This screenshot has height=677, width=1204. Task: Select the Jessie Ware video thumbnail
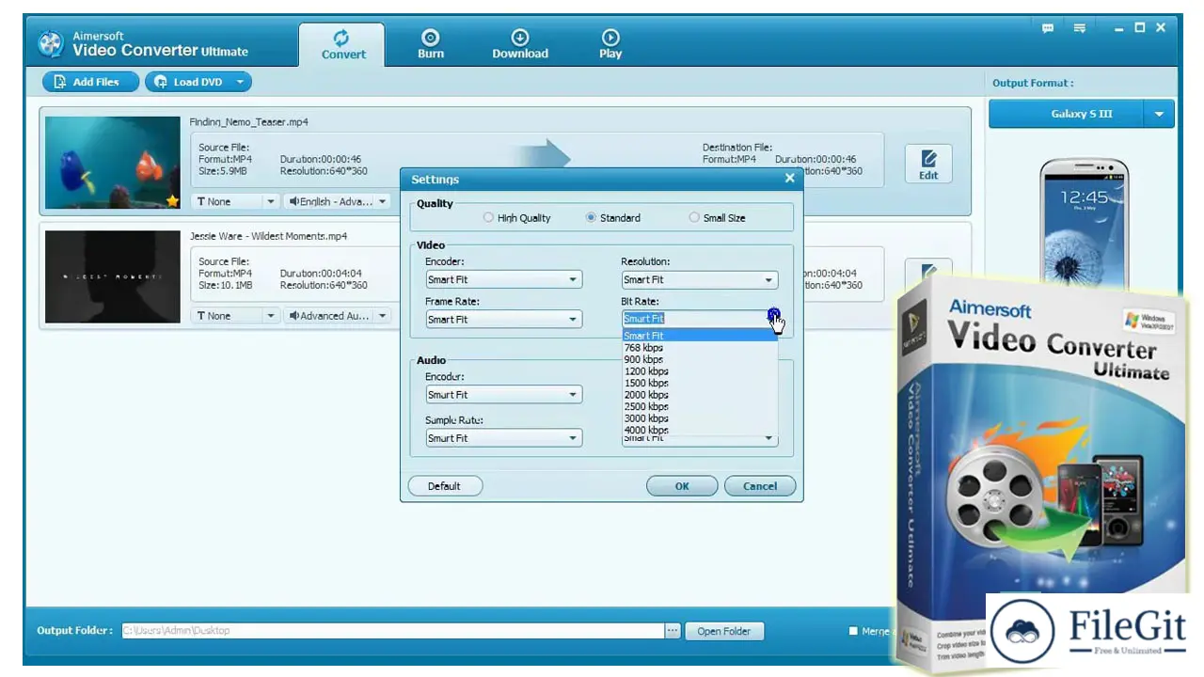112,276
